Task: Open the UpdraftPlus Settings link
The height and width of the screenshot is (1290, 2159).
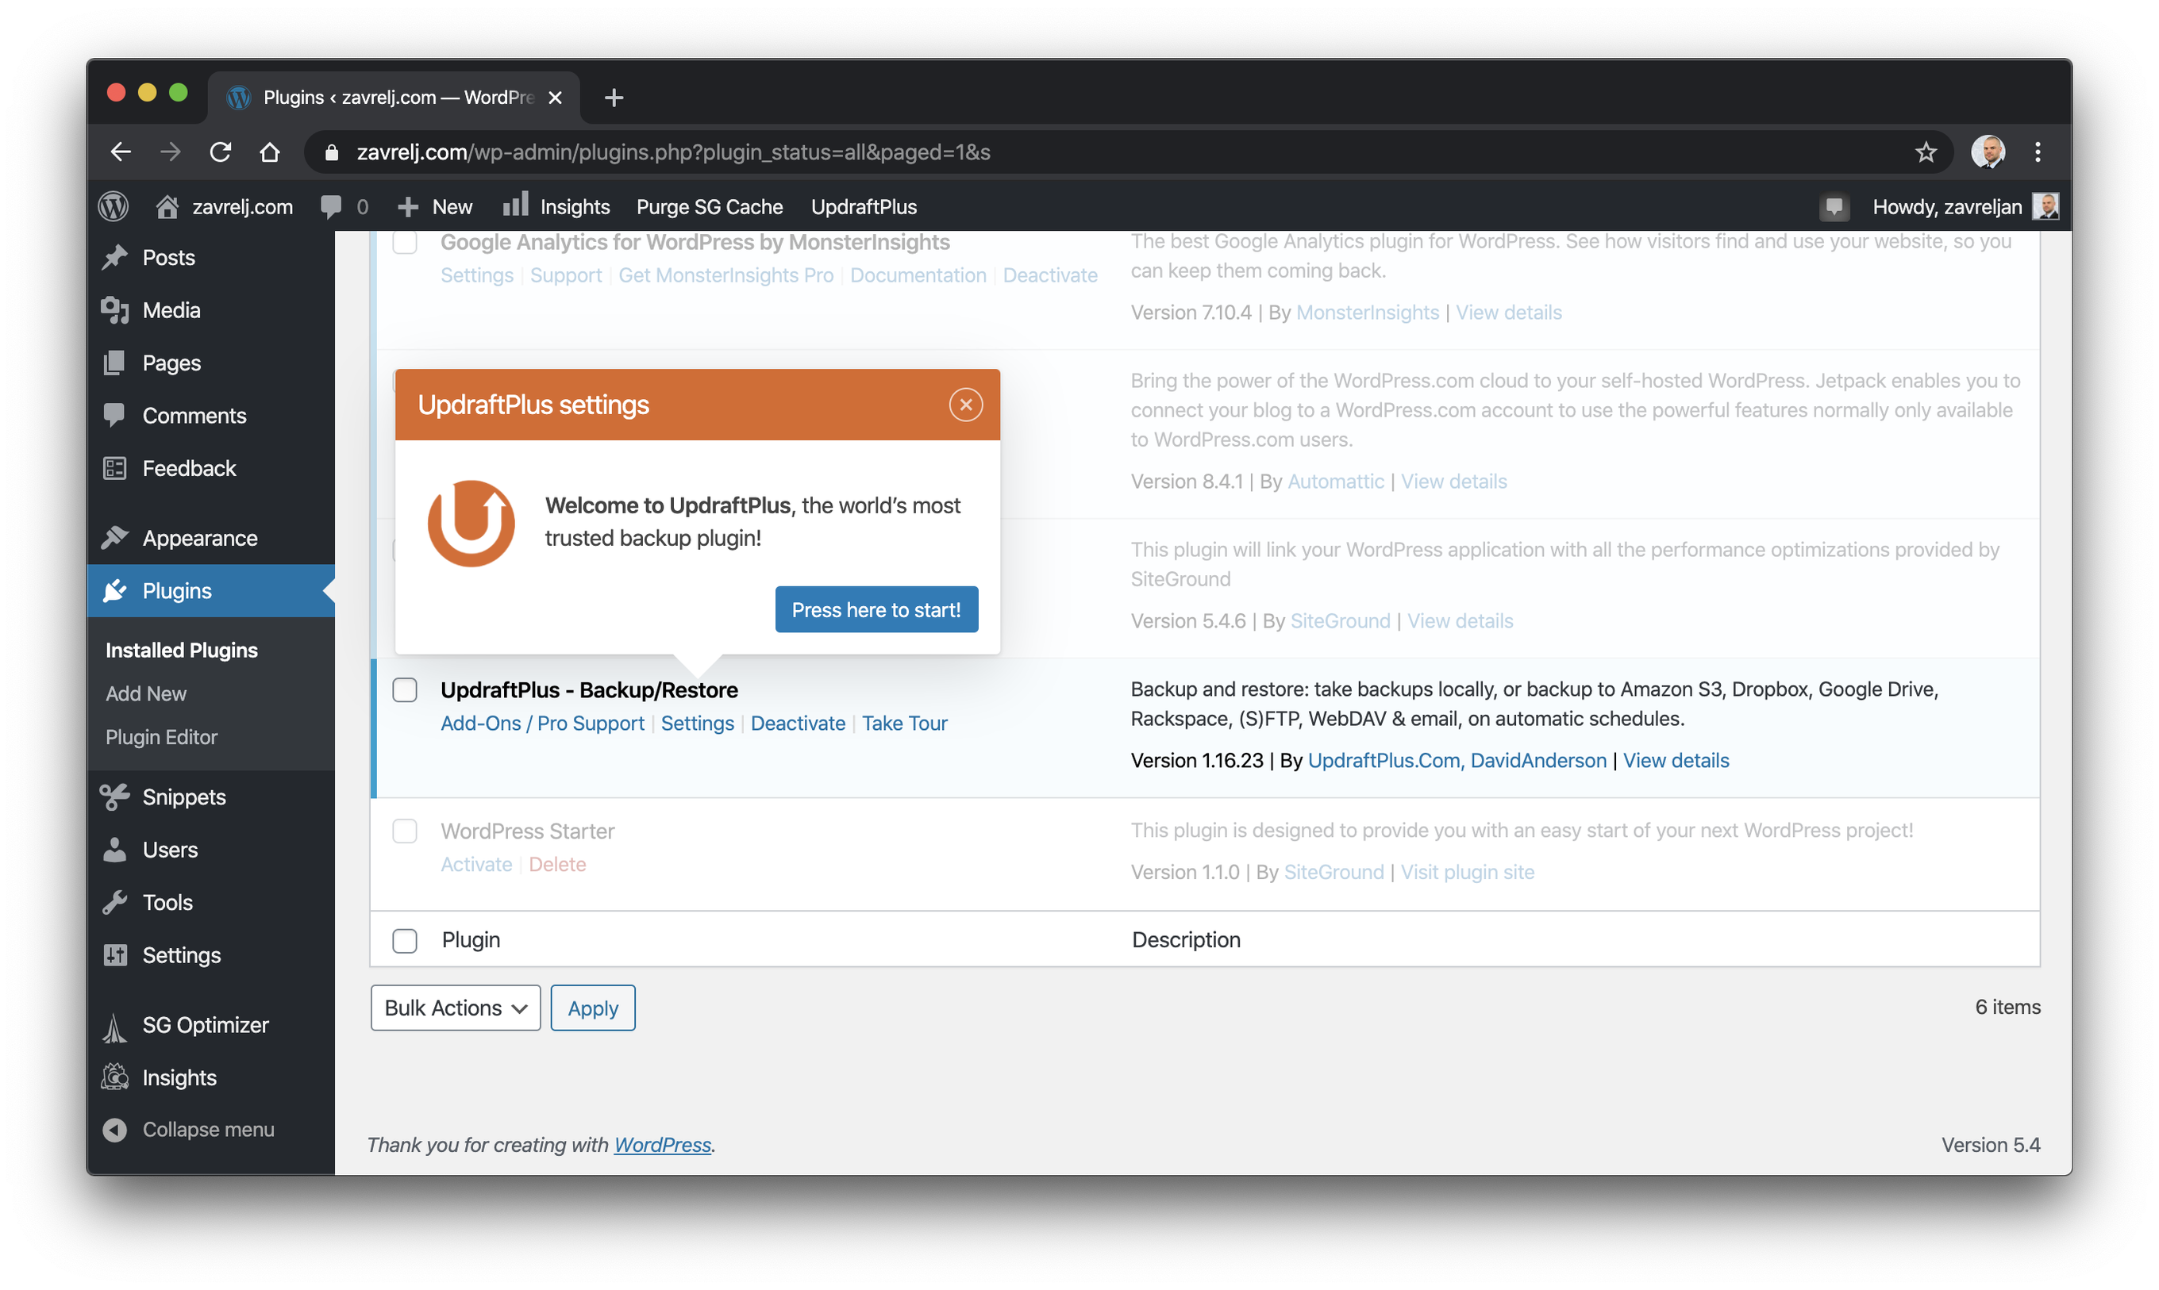Action: [x=698, y=724]
